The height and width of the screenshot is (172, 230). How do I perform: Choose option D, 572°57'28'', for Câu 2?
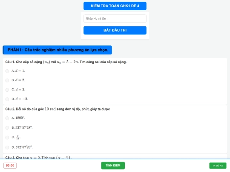point(7,147)
